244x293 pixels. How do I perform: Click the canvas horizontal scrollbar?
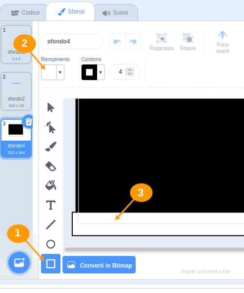[154, 250]
